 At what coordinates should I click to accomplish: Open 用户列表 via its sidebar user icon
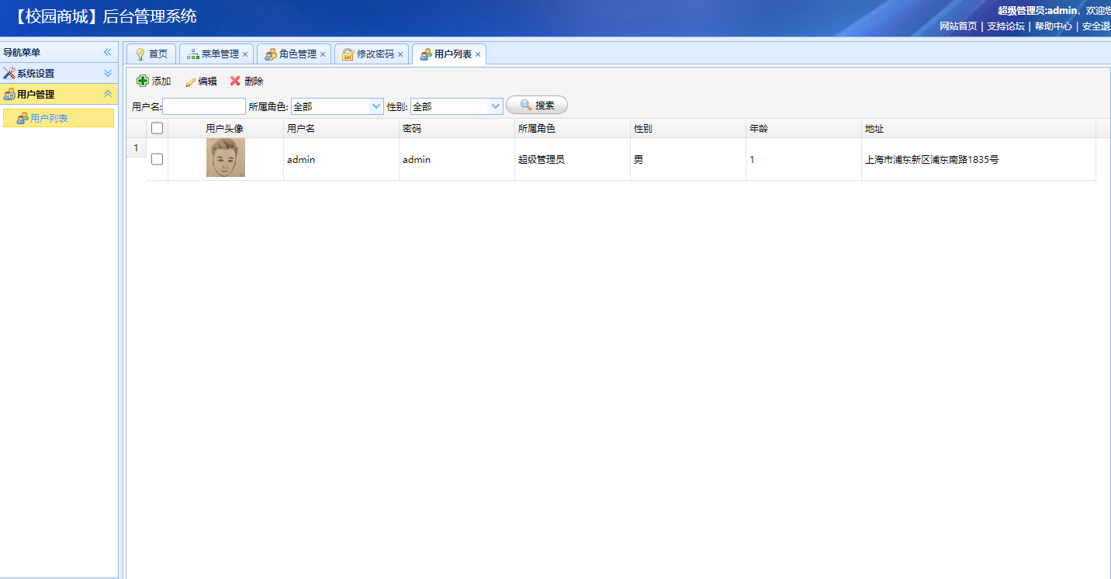pos(24,118)
